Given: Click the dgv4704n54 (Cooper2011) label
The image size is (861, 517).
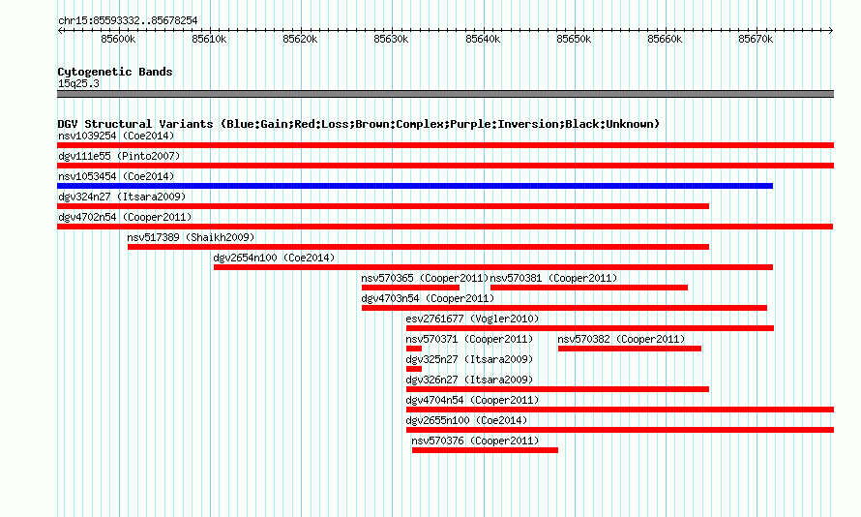Looking at the screenshot, I should (x=472, y=400).
